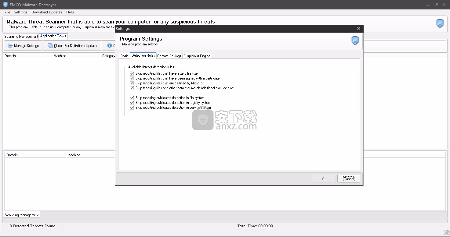Click the 'Available threats detection rules' group label
450x237 pixels.
(151, 67)
